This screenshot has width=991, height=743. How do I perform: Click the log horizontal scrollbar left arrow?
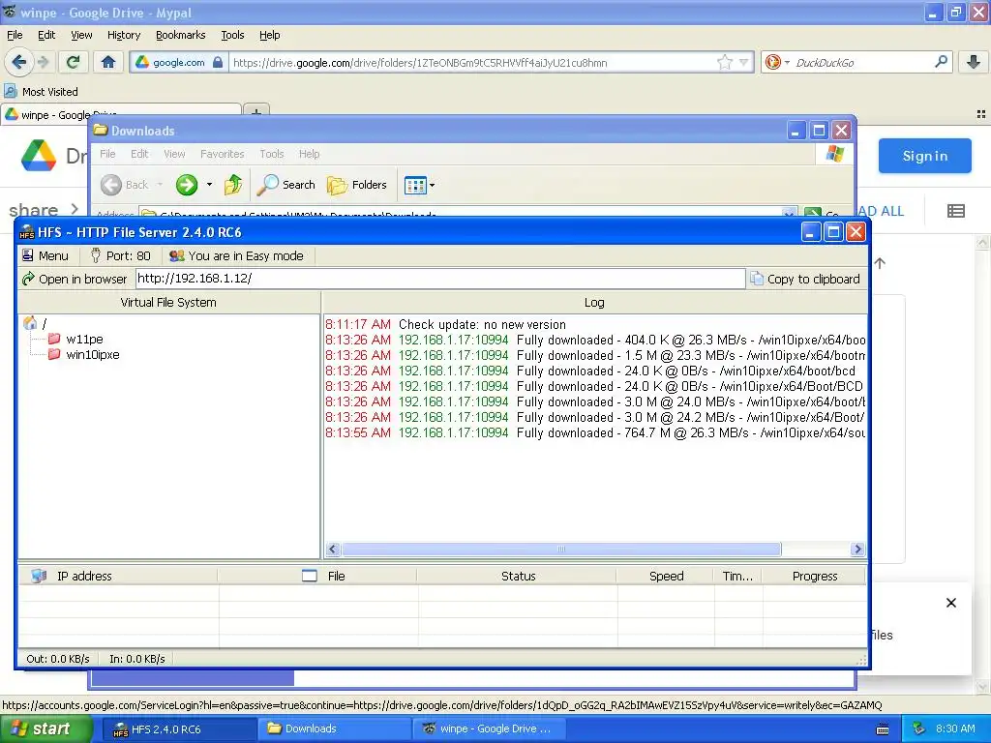coord(333,550)
